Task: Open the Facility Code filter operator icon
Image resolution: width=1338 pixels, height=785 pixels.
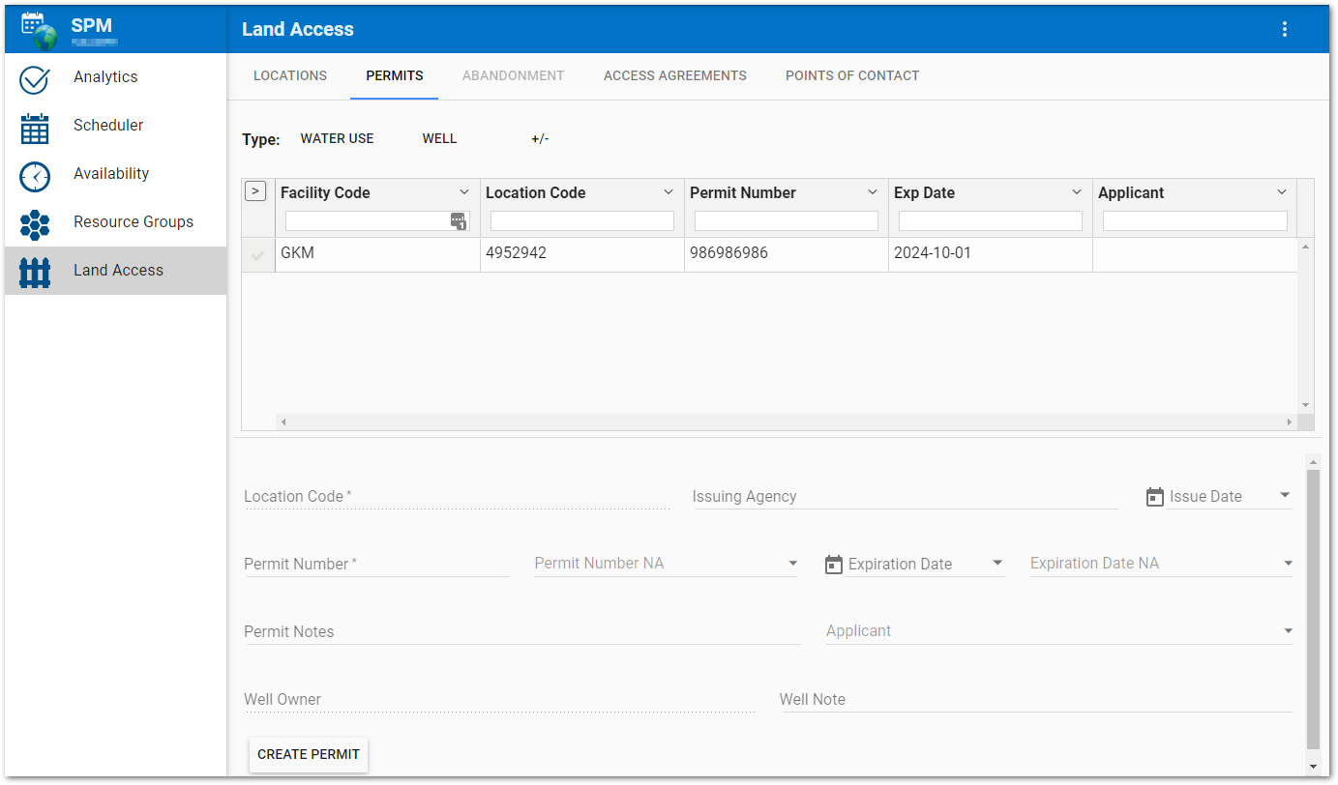Action: 459,221
